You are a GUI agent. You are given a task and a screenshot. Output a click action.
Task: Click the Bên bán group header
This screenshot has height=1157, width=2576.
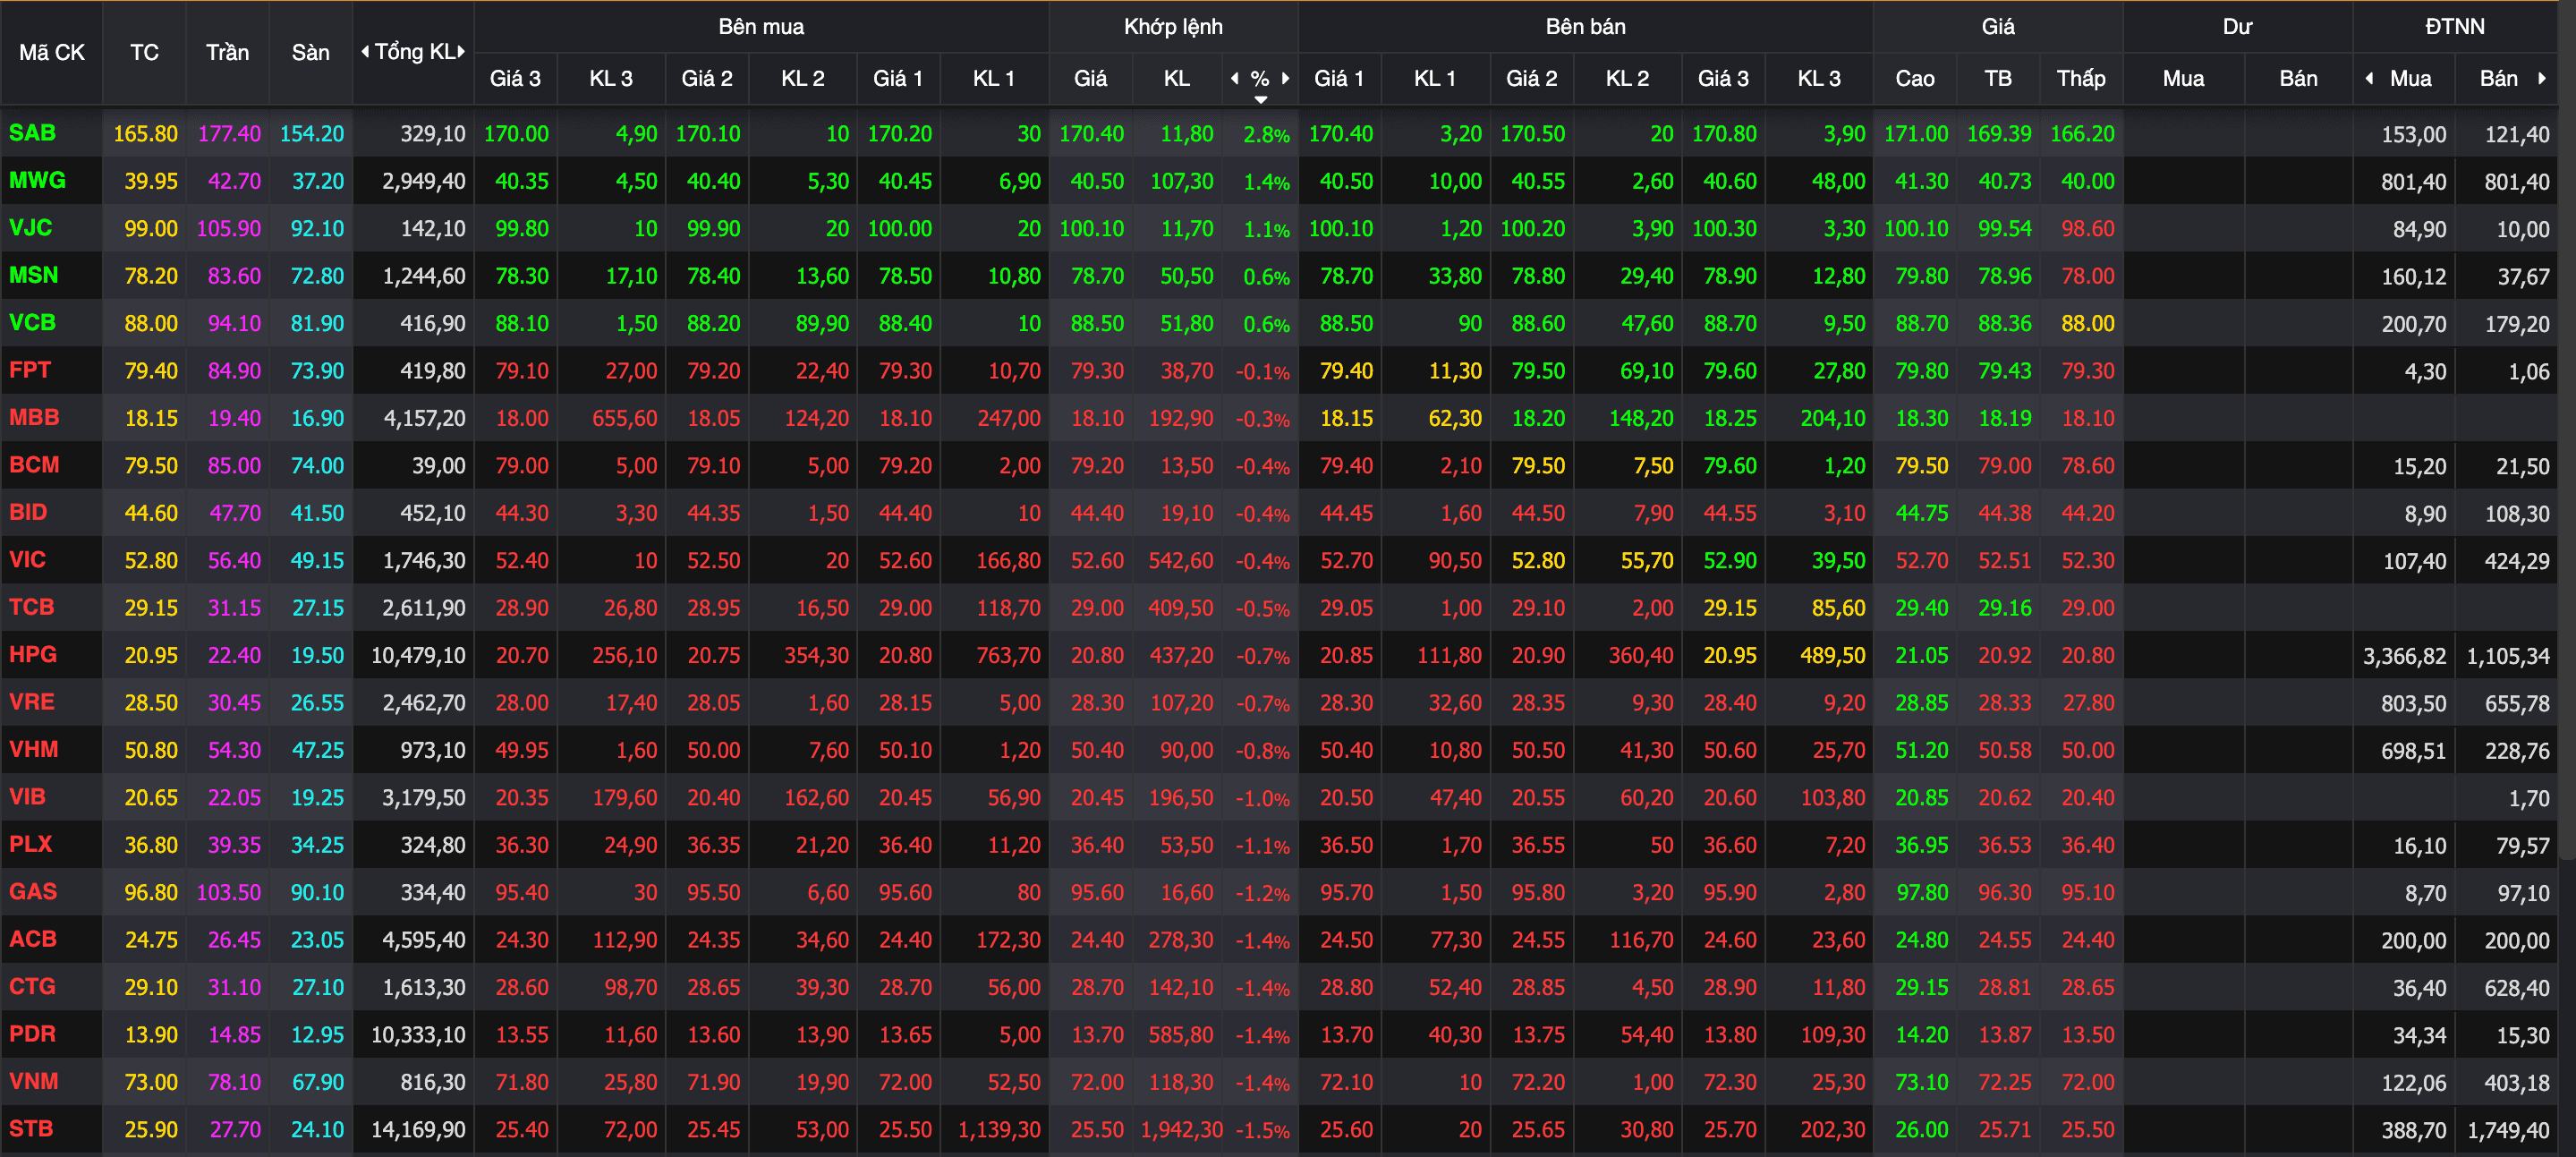tap(1585, 27)
